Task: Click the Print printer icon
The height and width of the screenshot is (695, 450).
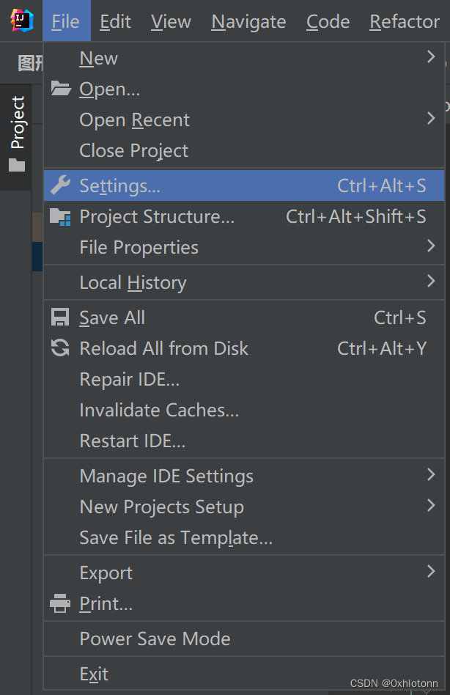Action: (x=60, y=604)
